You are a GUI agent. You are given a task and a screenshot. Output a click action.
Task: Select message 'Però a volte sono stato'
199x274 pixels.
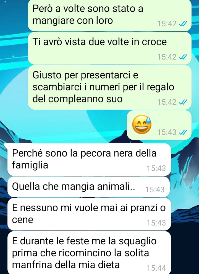110,15
